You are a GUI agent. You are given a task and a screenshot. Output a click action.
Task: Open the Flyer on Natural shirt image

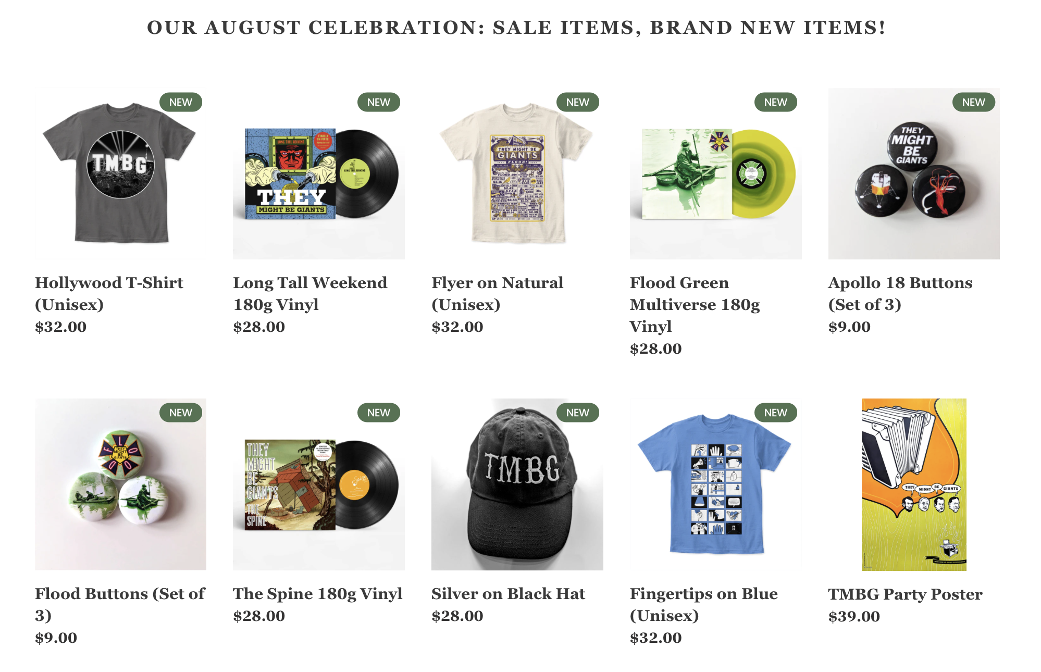click(517, 173)
